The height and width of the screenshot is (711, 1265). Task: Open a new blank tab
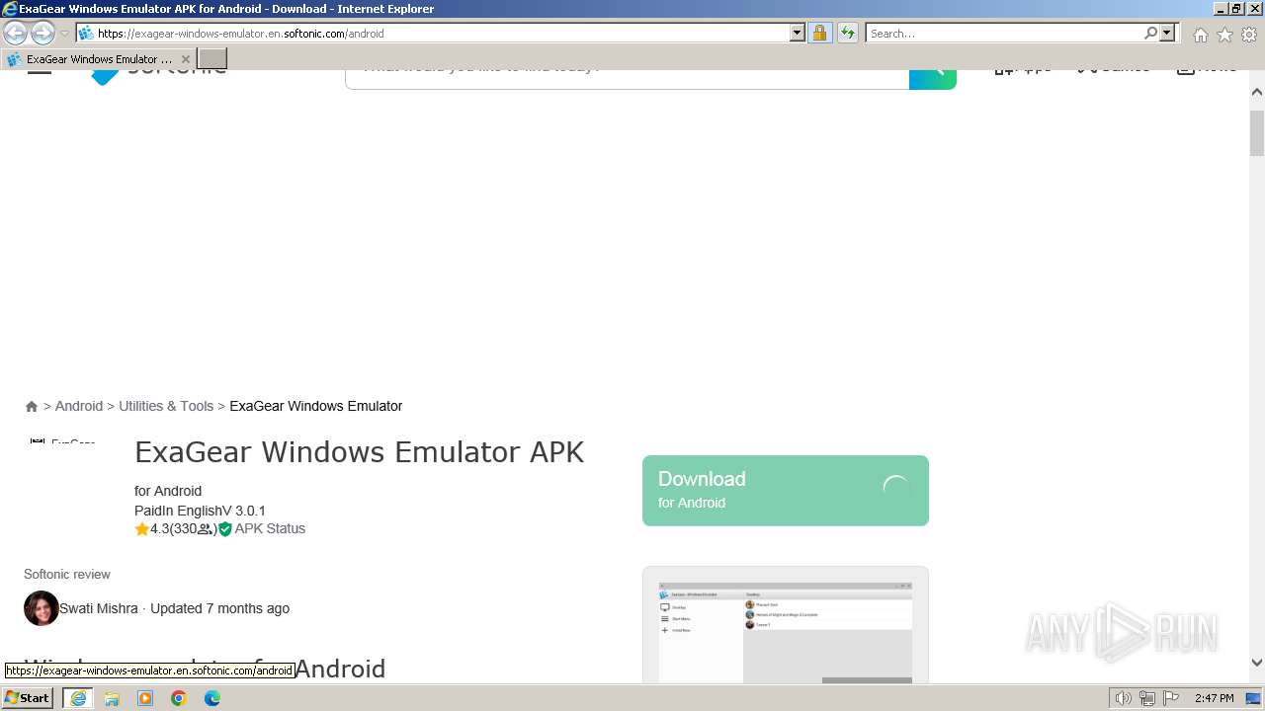[212, 59]
